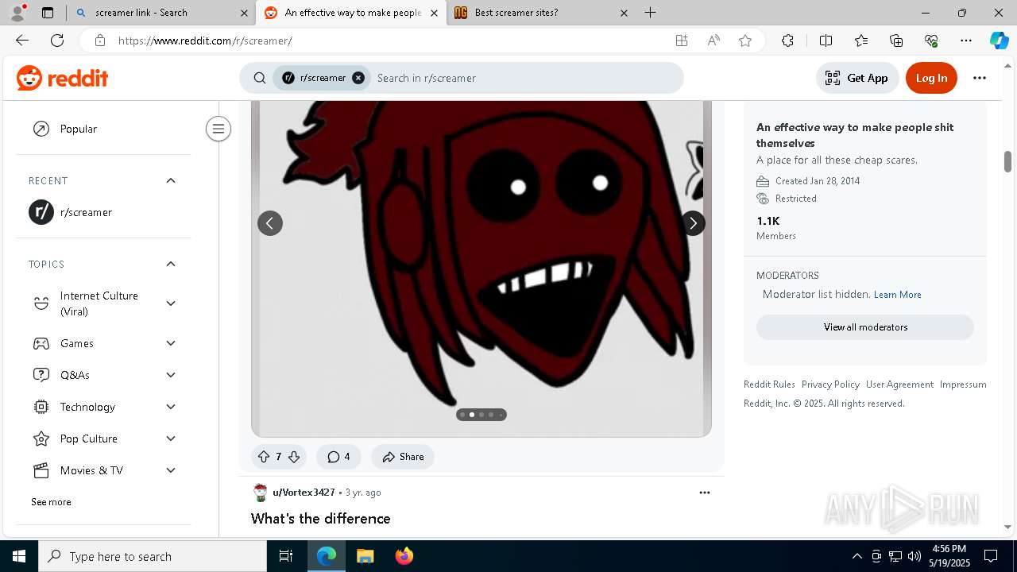Screen dimensions: 1017x572
Task: Remove the r/screamer search filter
Action: click(x=358, y=78)
